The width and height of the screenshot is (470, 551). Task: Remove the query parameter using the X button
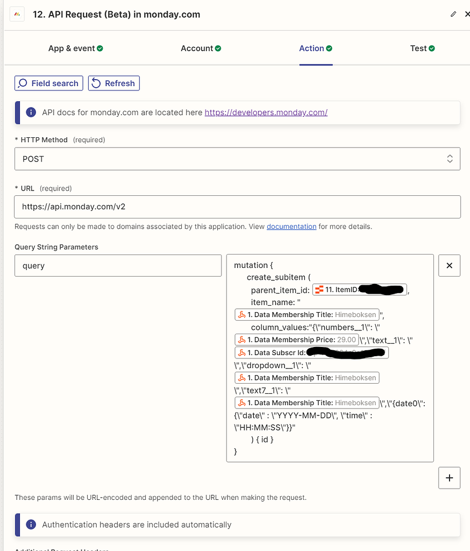click(x=449, y=265)
